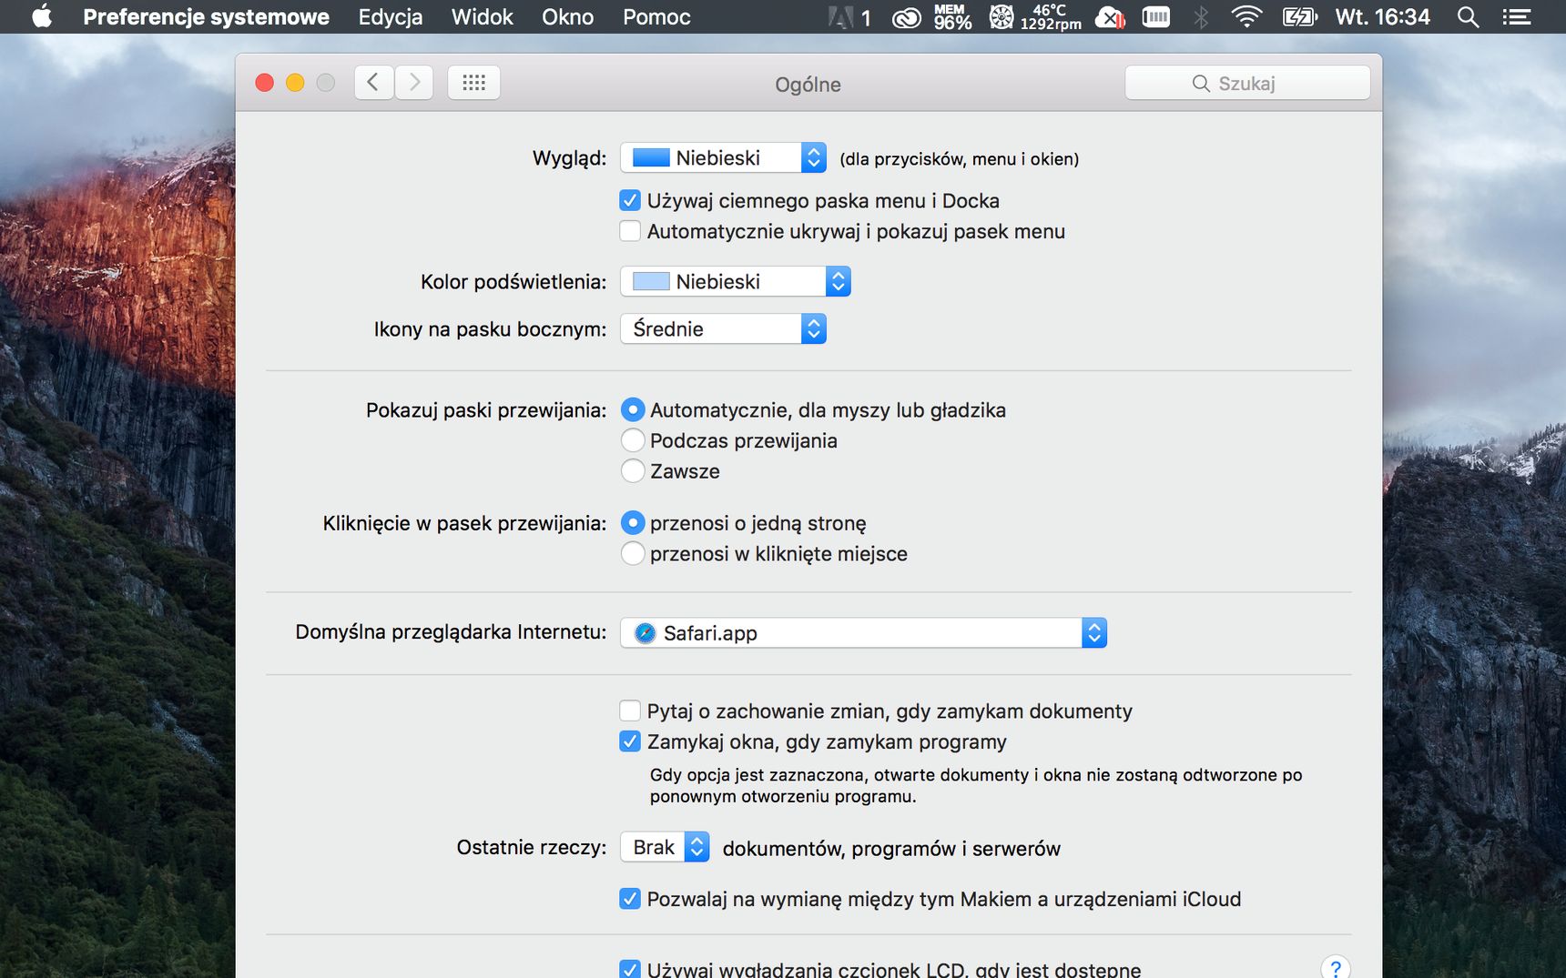The image size is (1566, 978).
Task: Toggle Zamykaj okna, gdy zamykam programy
Action: click(630, 741)
